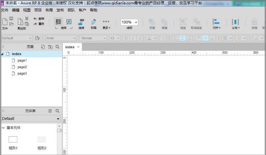This screenshot has width=266, height=155.
Task: Click the Cut scissors icon
Action: tap(27, 18)
